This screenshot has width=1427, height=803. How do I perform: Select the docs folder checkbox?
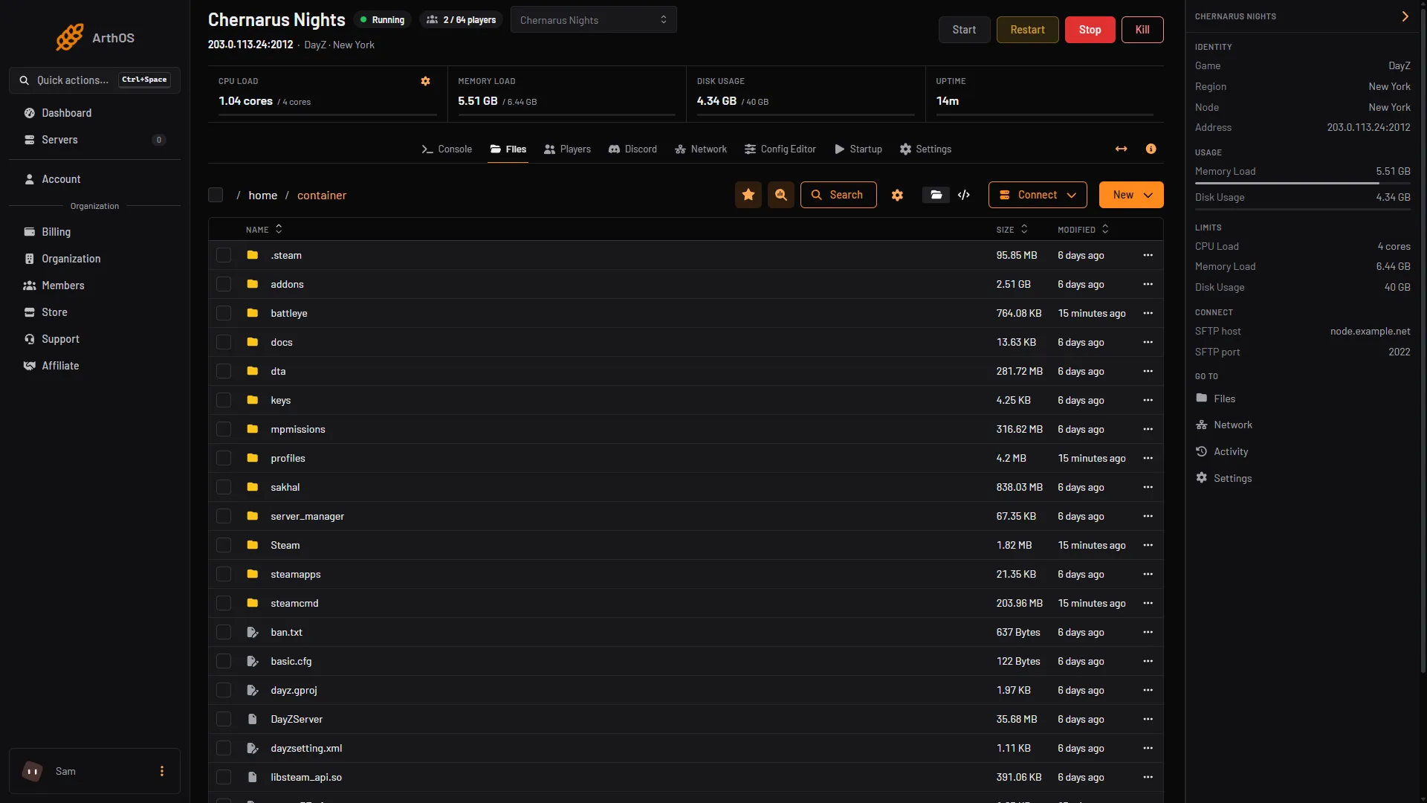pyautogui.click(x=224, y=342)
